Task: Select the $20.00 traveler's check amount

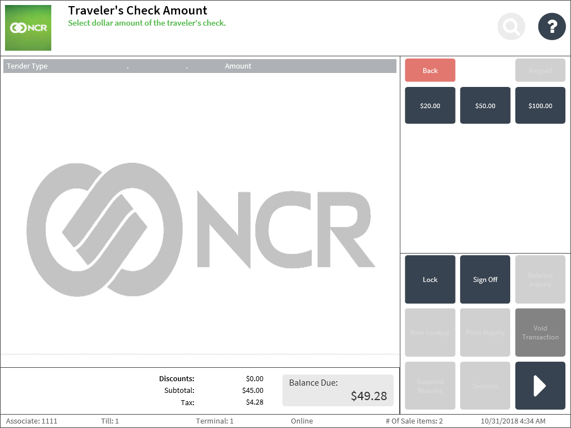Action: point(430,105)
